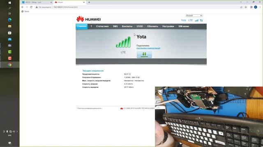Share this page icon in the address bar

(x=241, y=7)
